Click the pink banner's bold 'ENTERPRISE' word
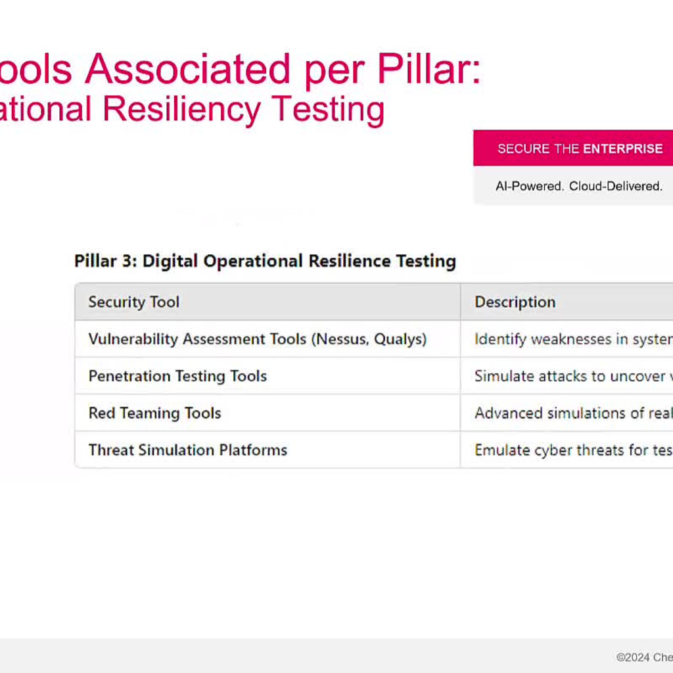The width and height of the screenshot is (673, 673). (x=624, y=149)
